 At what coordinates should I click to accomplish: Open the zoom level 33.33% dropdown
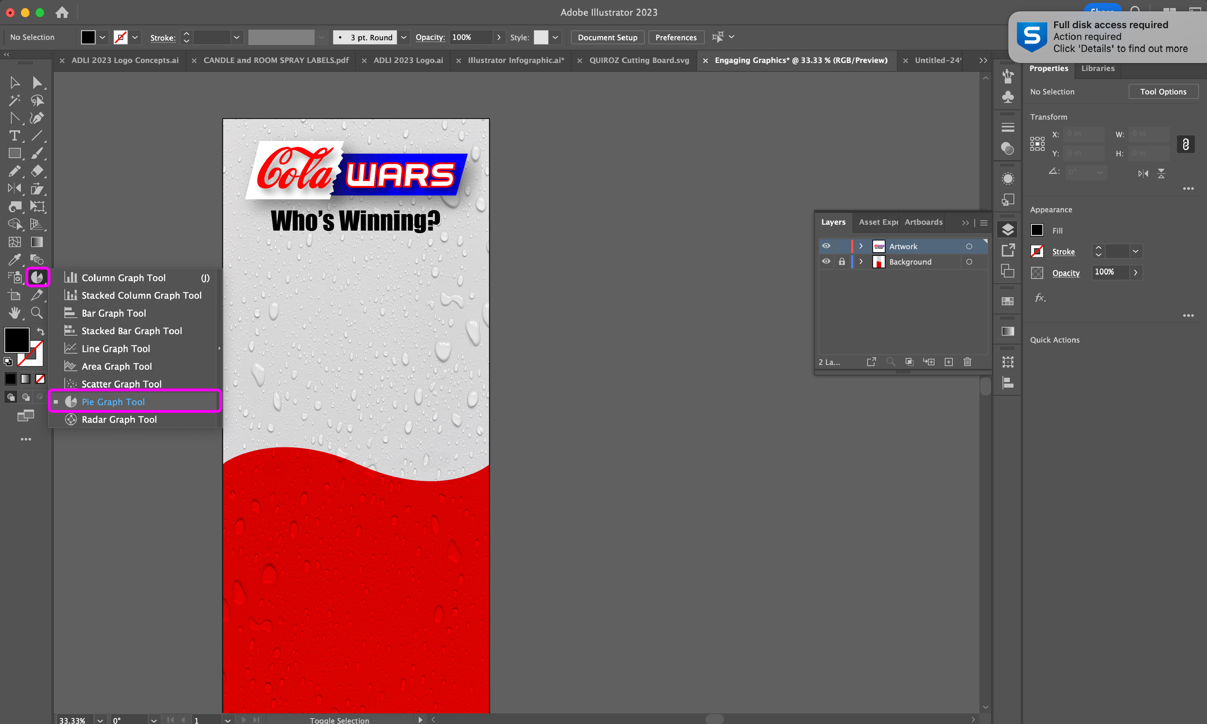100,720
